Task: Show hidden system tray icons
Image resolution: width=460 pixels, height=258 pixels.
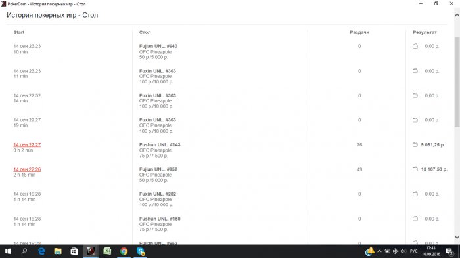Action: 380,251
